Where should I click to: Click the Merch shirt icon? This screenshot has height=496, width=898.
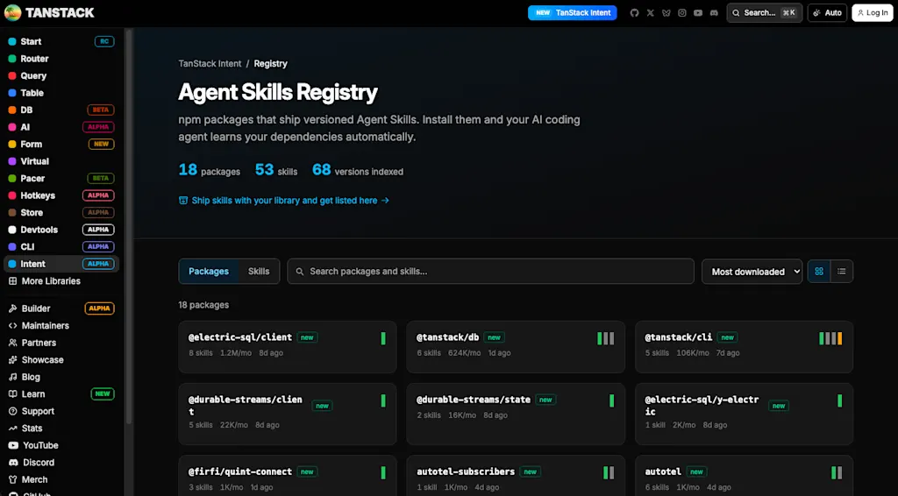click(12, 479)
